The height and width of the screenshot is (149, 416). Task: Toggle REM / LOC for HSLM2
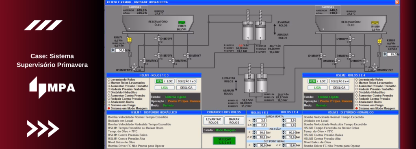[x=317, y=81]
